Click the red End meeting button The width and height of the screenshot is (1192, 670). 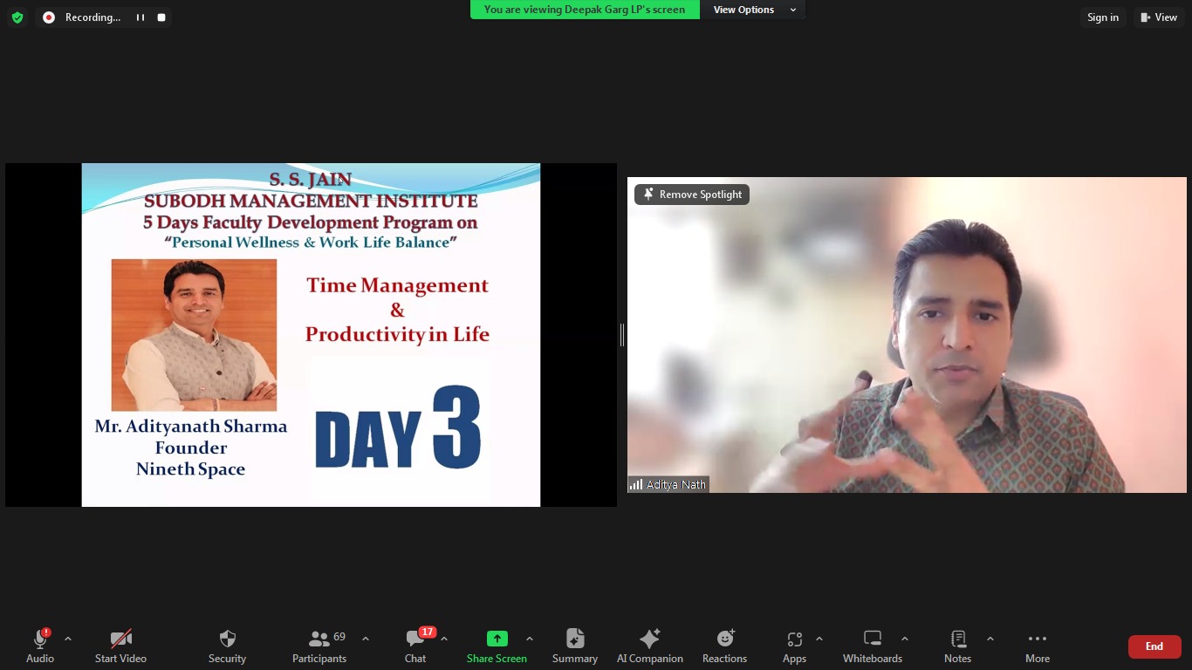point(1154,646)
